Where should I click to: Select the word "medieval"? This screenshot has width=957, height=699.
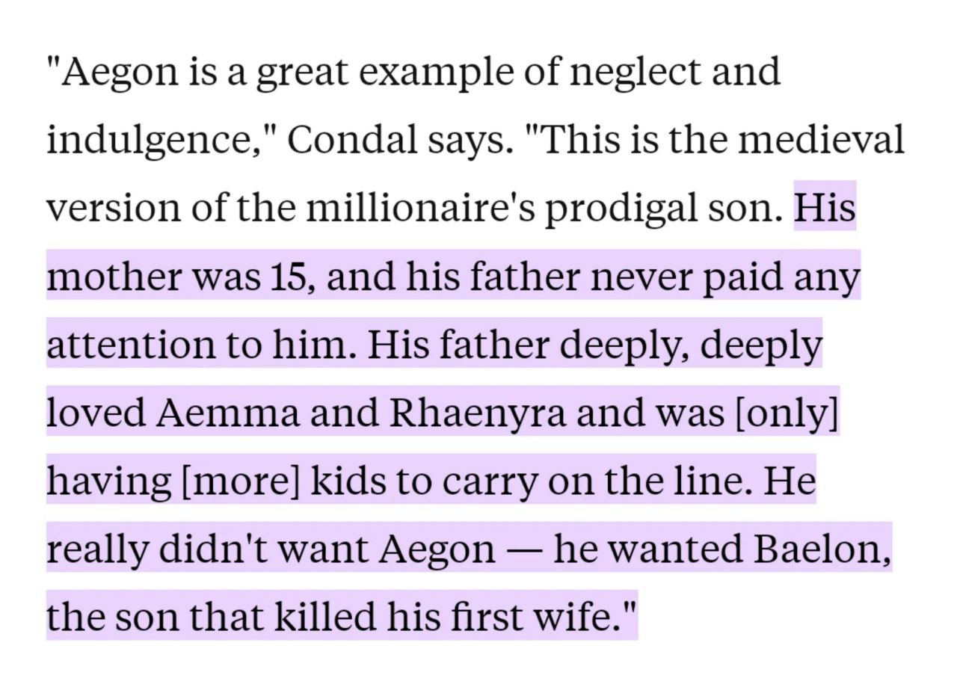click(x=821, y=139)
